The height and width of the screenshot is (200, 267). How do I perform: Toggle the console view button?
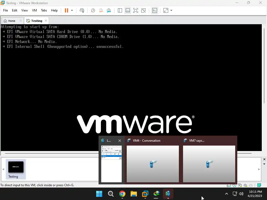point(155,10)
